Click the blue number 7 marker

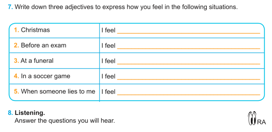point(10,7)
